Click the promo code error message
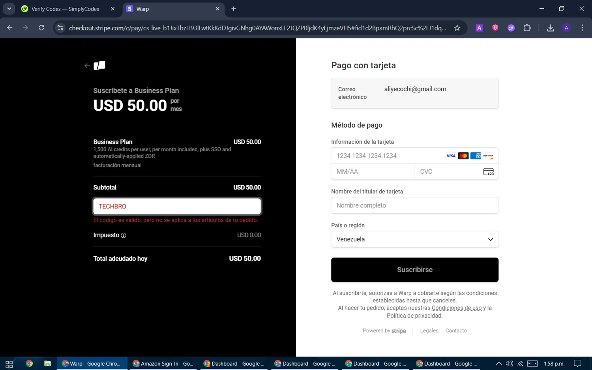This screenshot has width=592, height=370. (x=176, y=220)
